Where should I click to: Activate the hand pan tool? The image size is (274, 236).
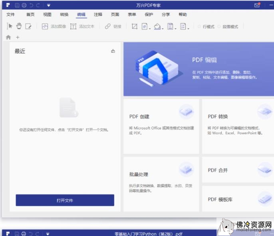tap(19, 26)
